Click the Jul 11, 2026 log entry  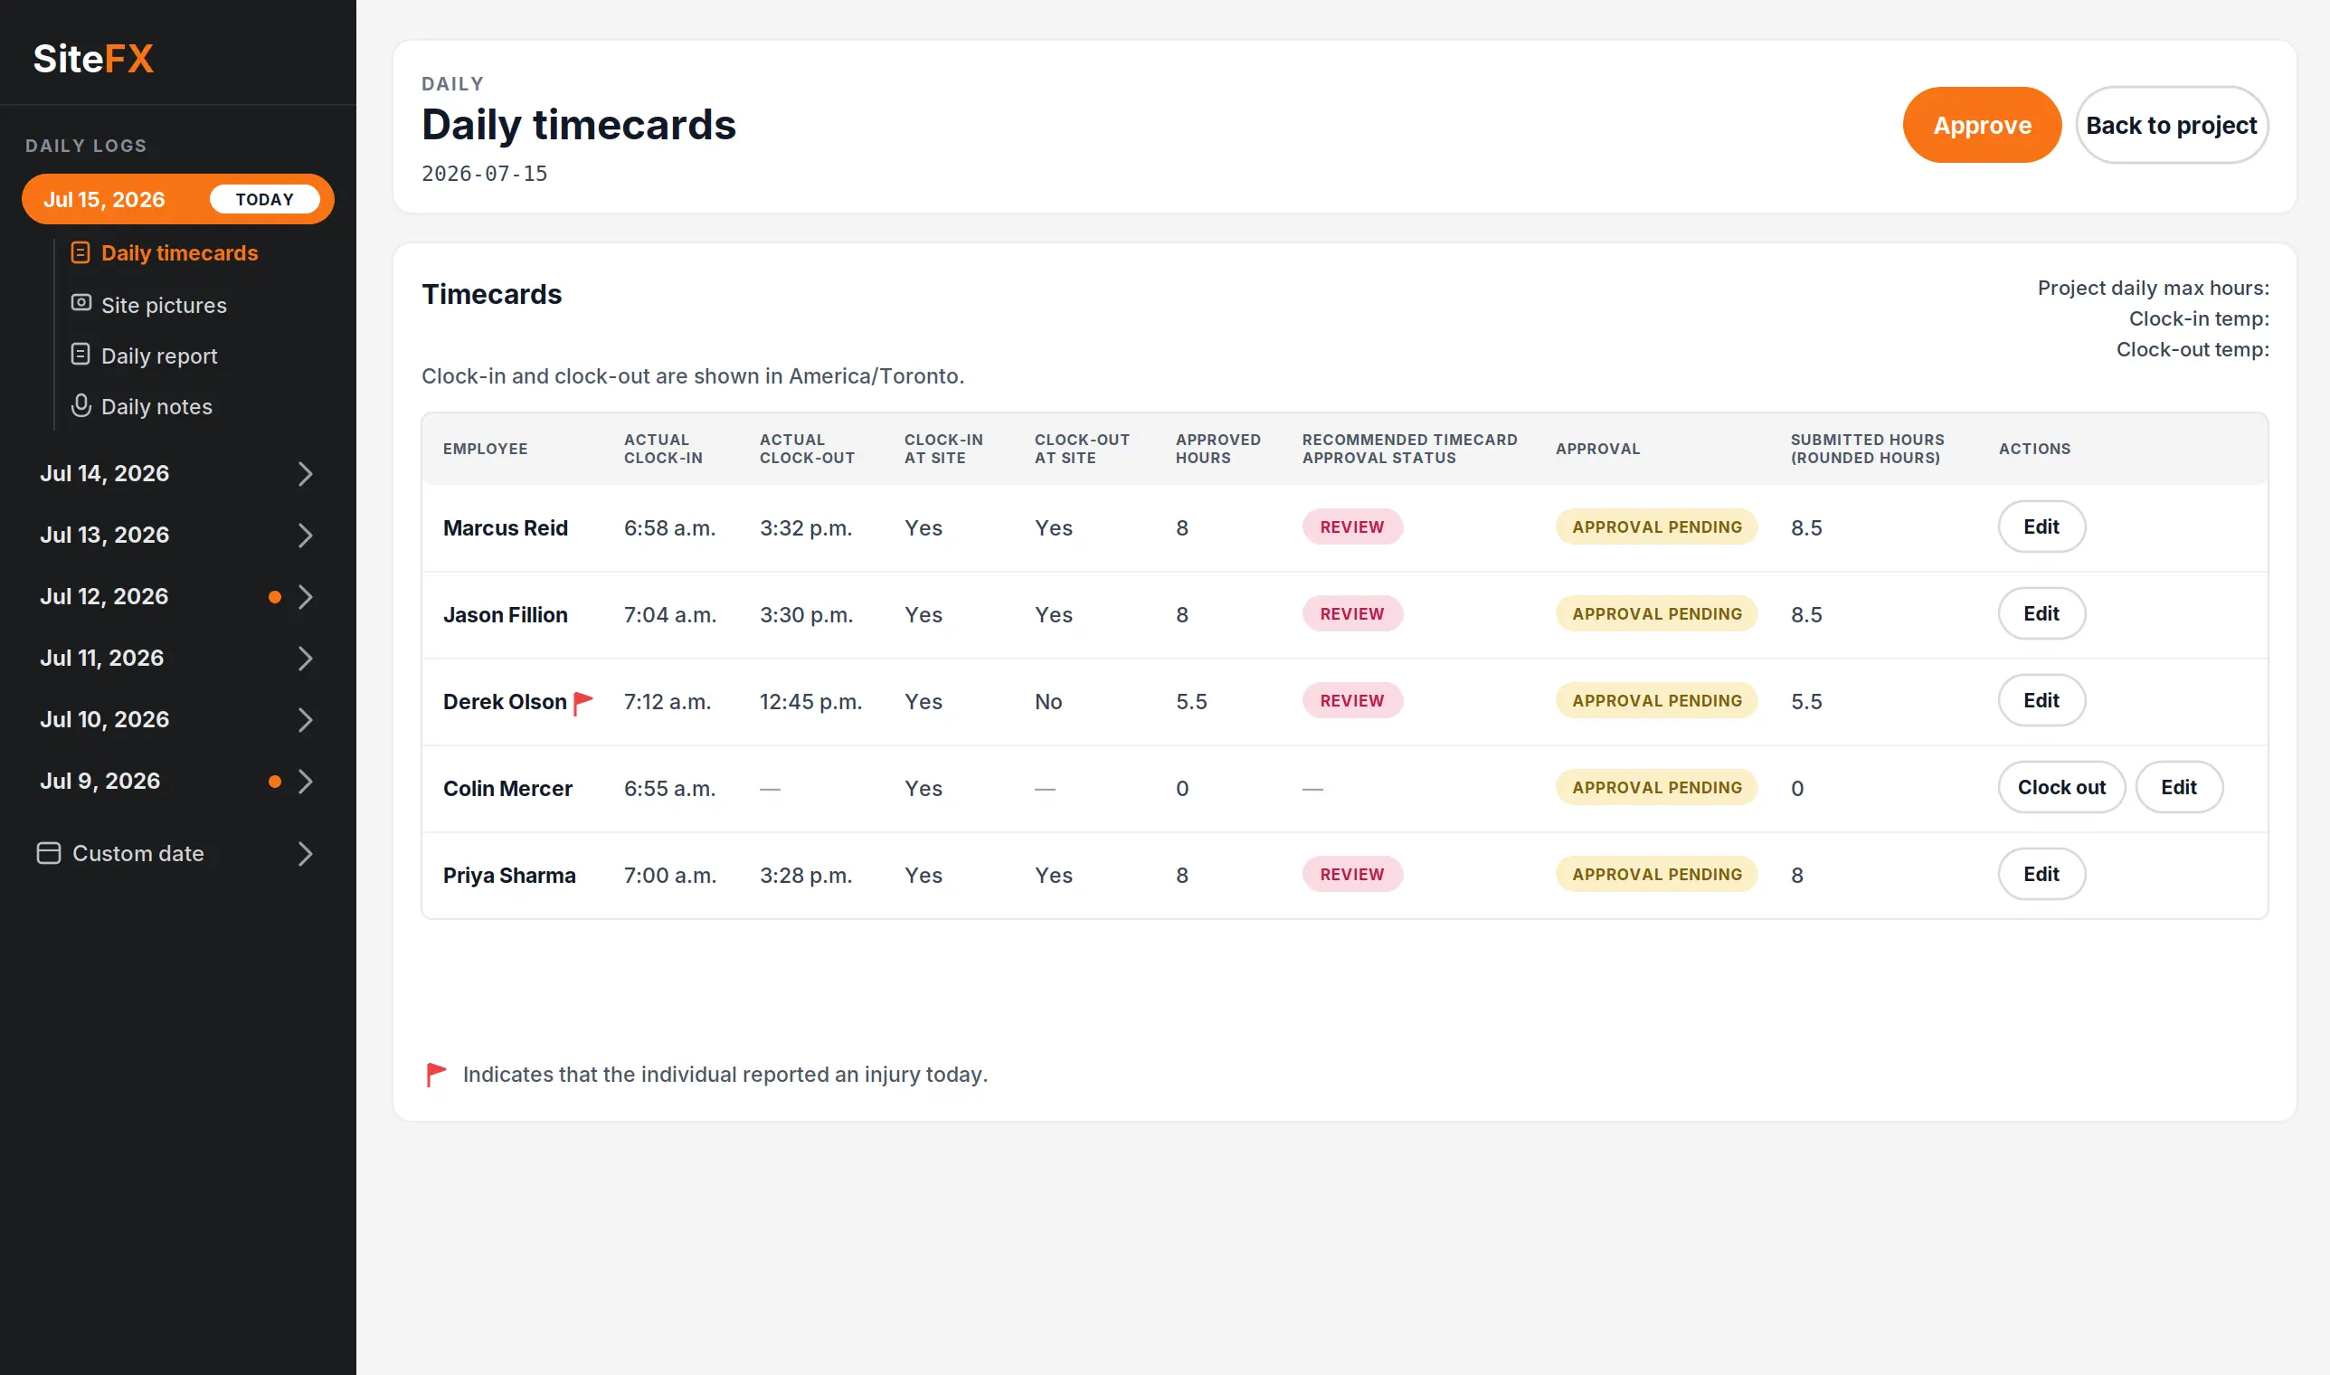coord(178,659)
